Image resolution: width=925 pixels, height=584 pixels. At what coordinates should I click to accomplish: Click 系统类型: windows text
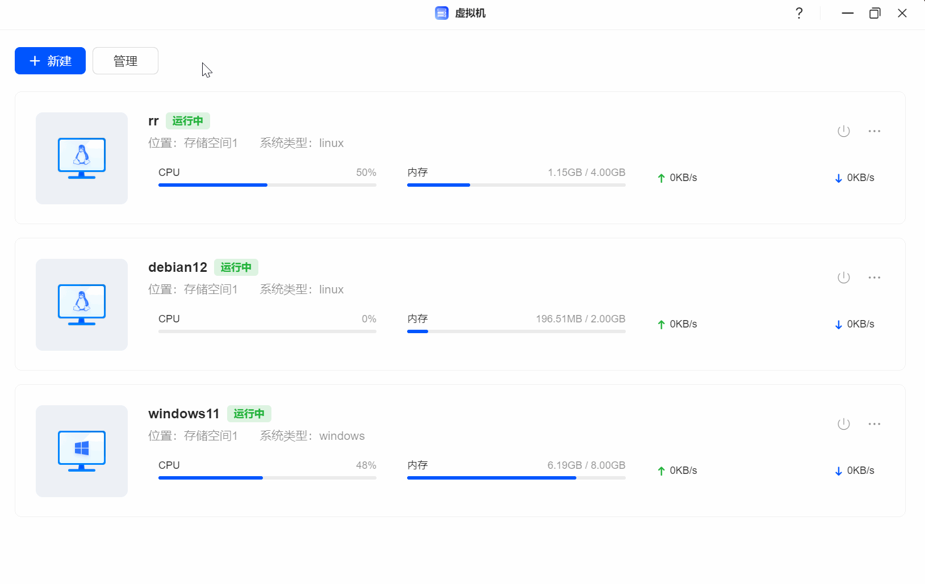pyautogui.click(x=312, y=436)
